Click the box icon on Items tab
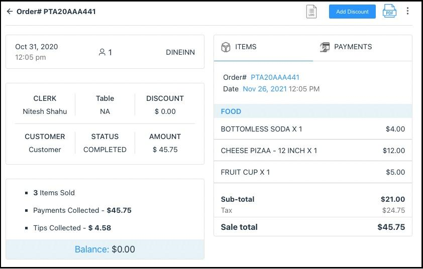 click(x=226, y=47)
